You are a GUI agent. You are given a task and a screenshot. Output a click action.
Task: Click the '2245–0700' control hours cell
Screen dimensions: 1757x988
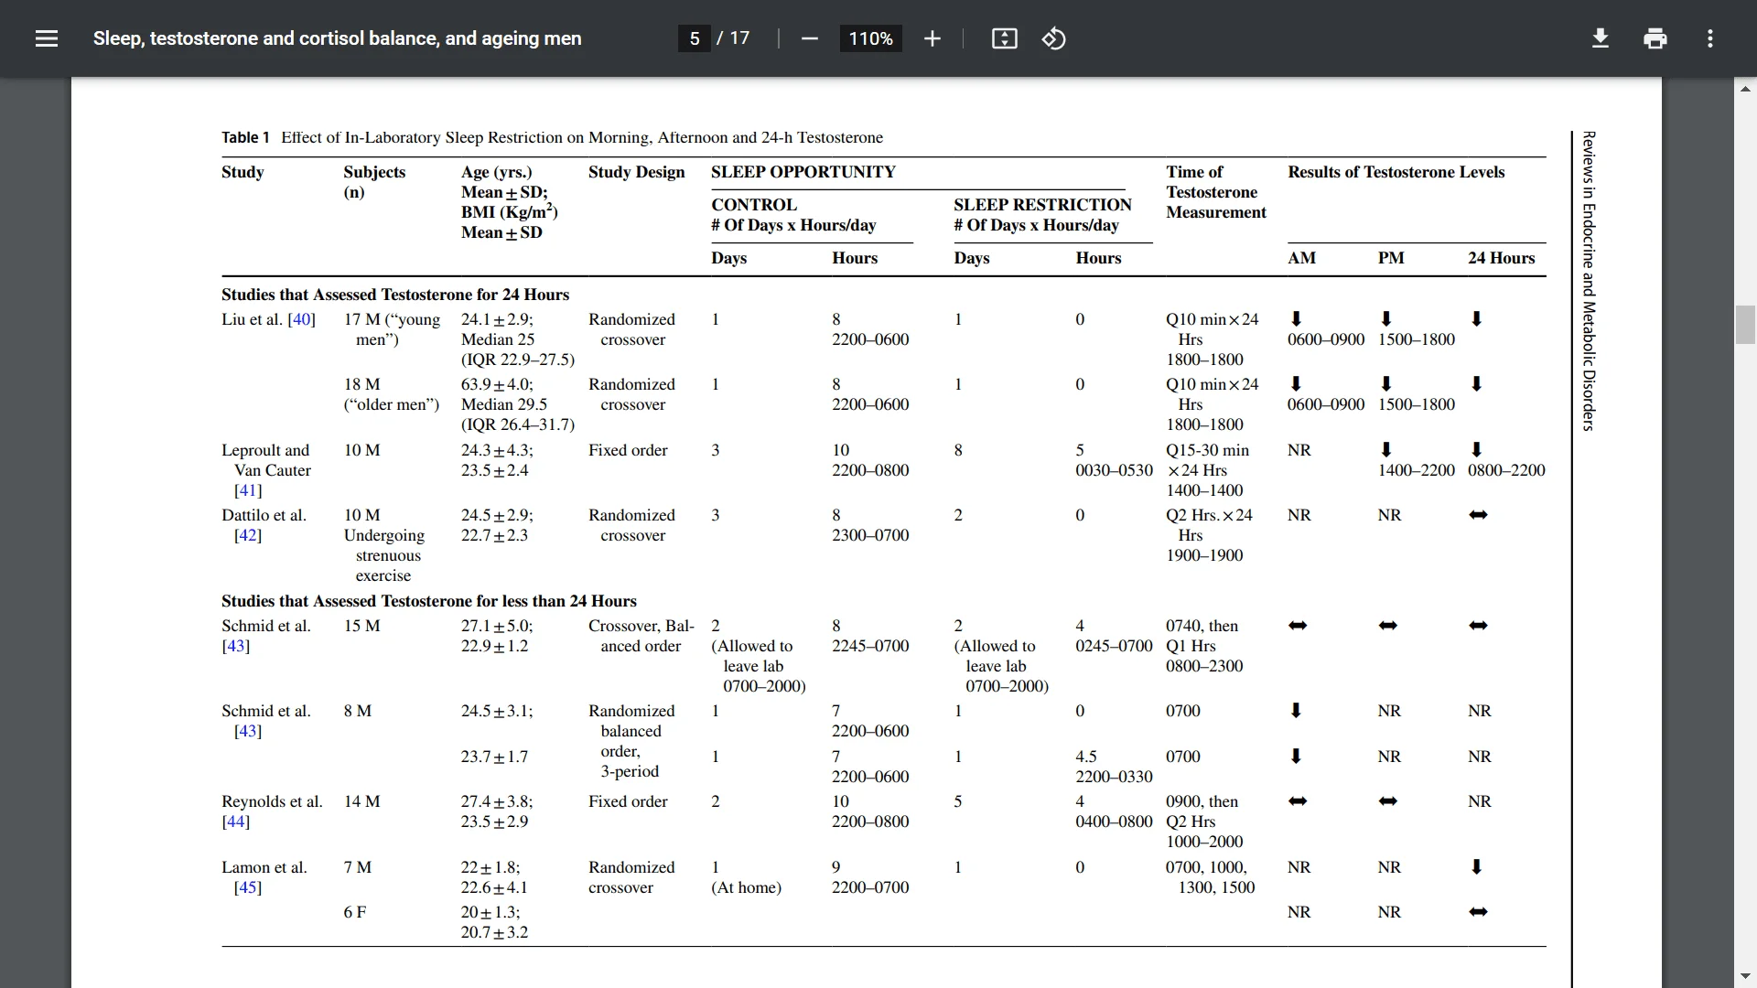coord(870,646)
